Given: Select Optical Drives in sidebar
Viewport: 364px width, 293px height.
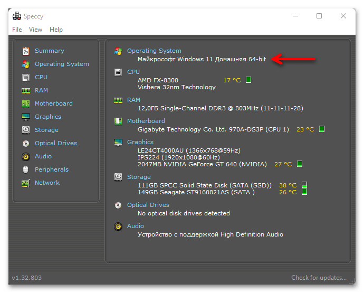Looking at the screenshot, I should [x=56, y=144].
